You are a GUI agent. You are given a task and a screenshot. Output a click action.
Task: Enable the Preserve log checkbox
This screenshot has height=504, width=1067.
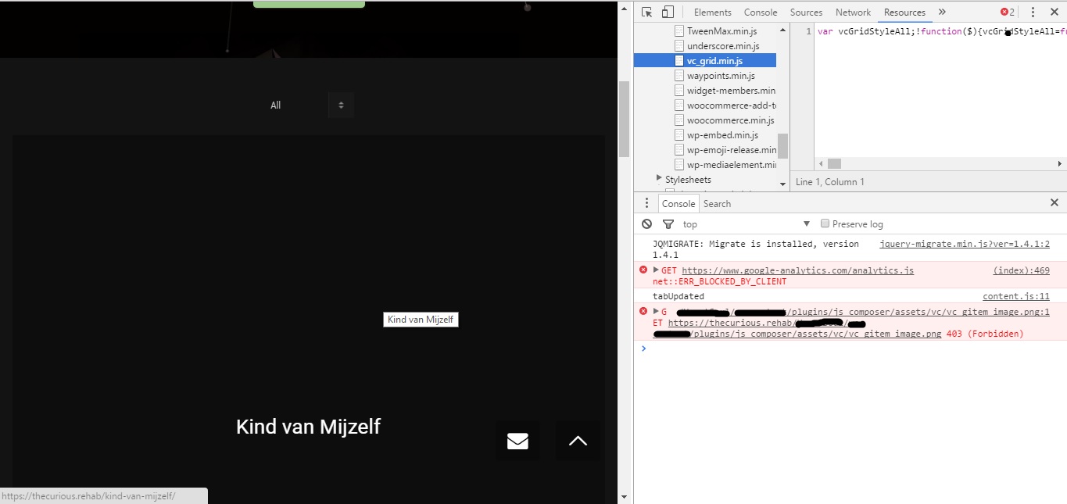[825, 224]
